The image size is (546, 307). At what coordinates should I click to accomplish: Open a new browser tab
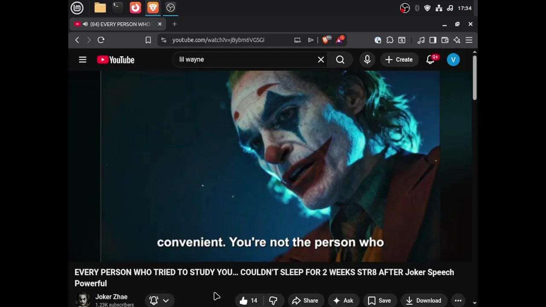tap(174, 24)
